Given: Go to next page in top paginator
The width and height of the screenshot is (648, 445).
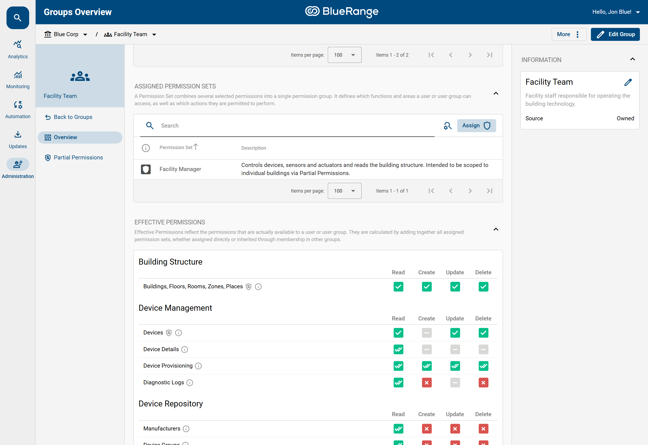Looking at the screenshot, I should click(470, 55).
